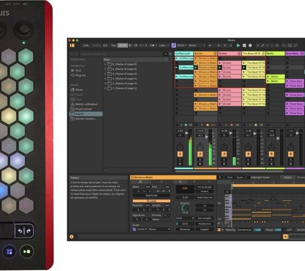
Task: Click the round Record button in transport
Action: [x=250, y=45]
